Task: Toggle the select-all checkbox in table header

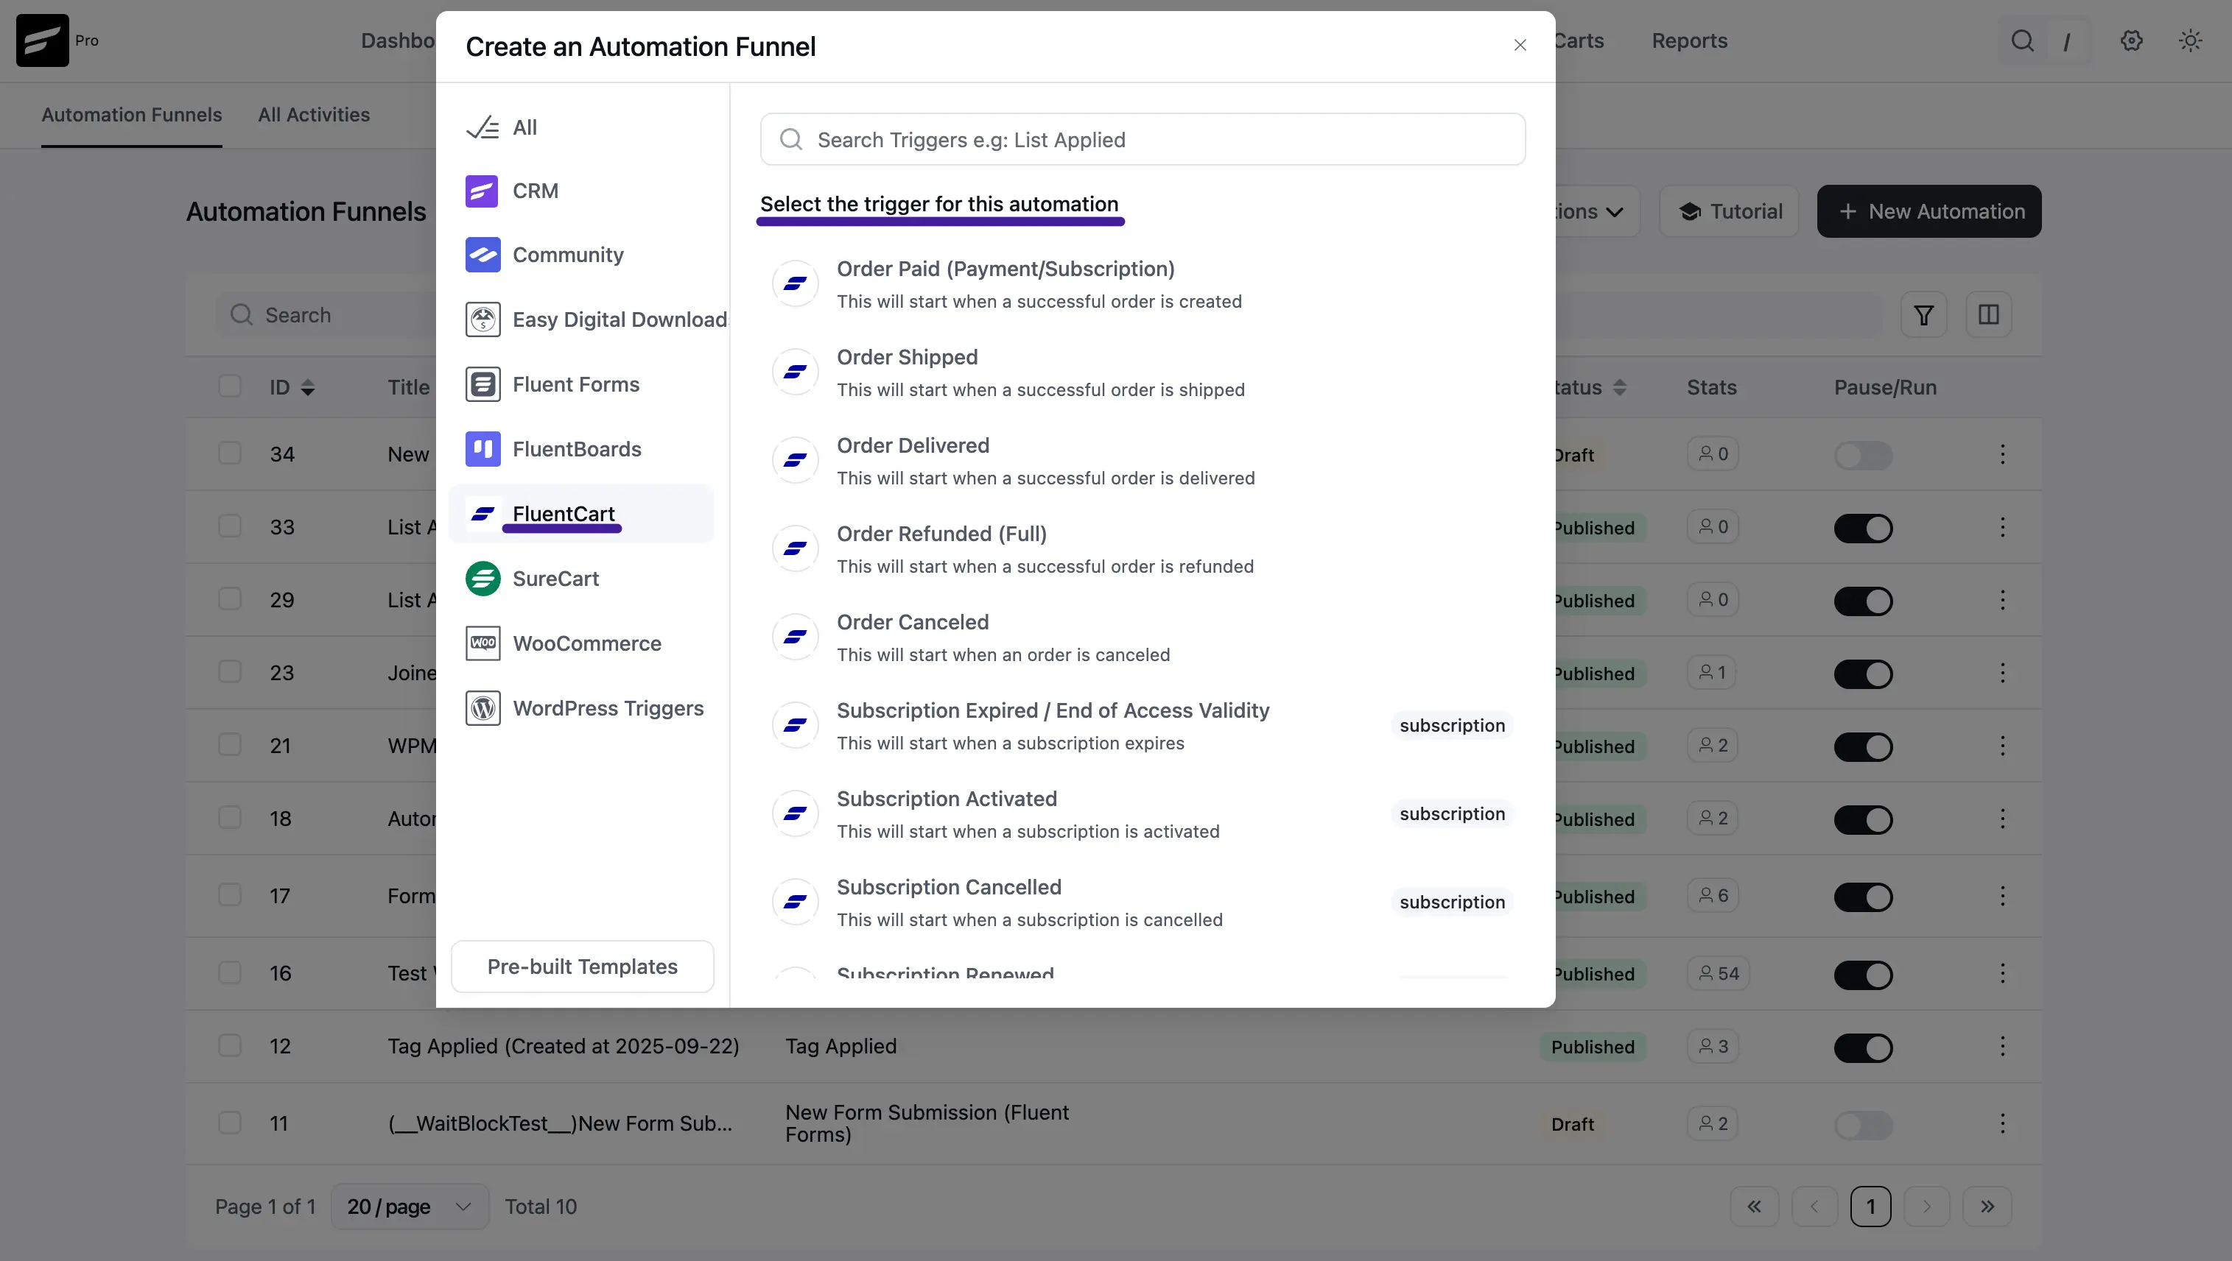Action: (230, 386)
